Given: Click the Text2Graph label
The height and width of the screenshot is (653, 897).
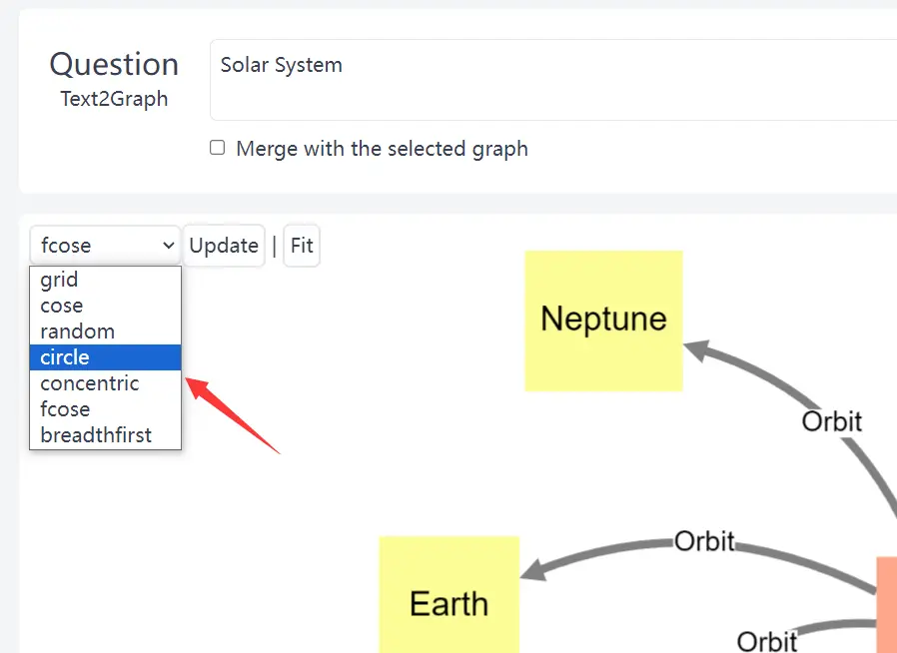Looking at the screenshot, I should 114,99.
